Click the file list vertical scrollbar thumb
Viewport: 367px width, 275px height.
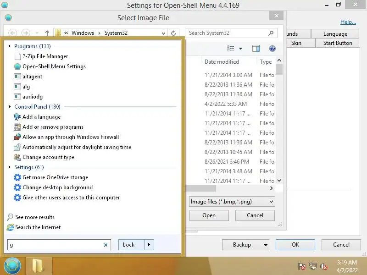tap(279, 69)
